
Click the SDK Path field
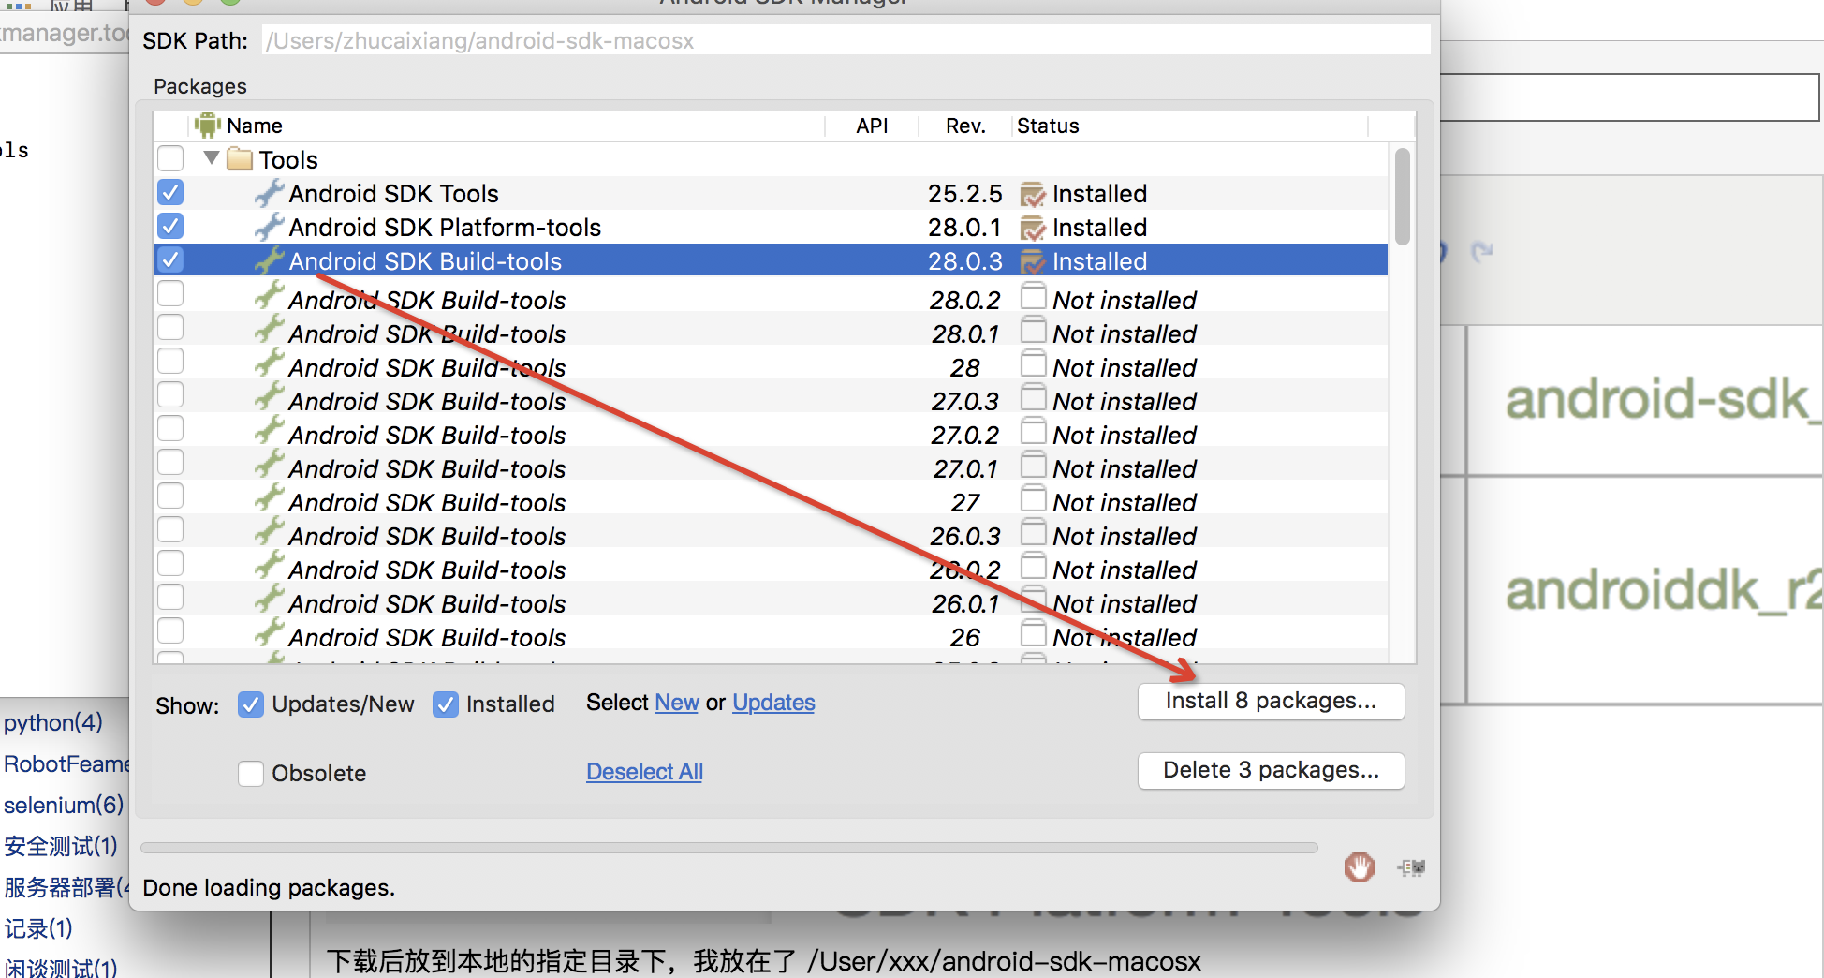pyautogui.click(x=846, y=40)
